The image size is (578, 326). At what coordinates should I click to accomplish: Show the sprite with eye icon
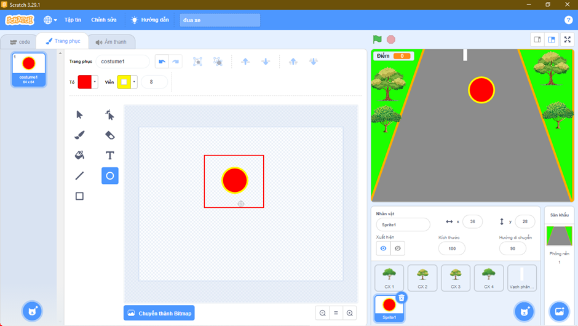pos(383,248)
